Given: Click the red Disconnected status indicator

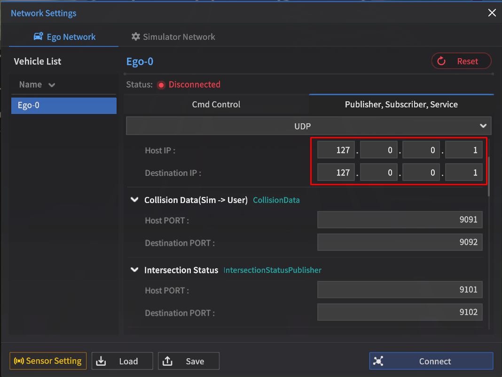Looking at the screenshot, I should pos(161,85).
